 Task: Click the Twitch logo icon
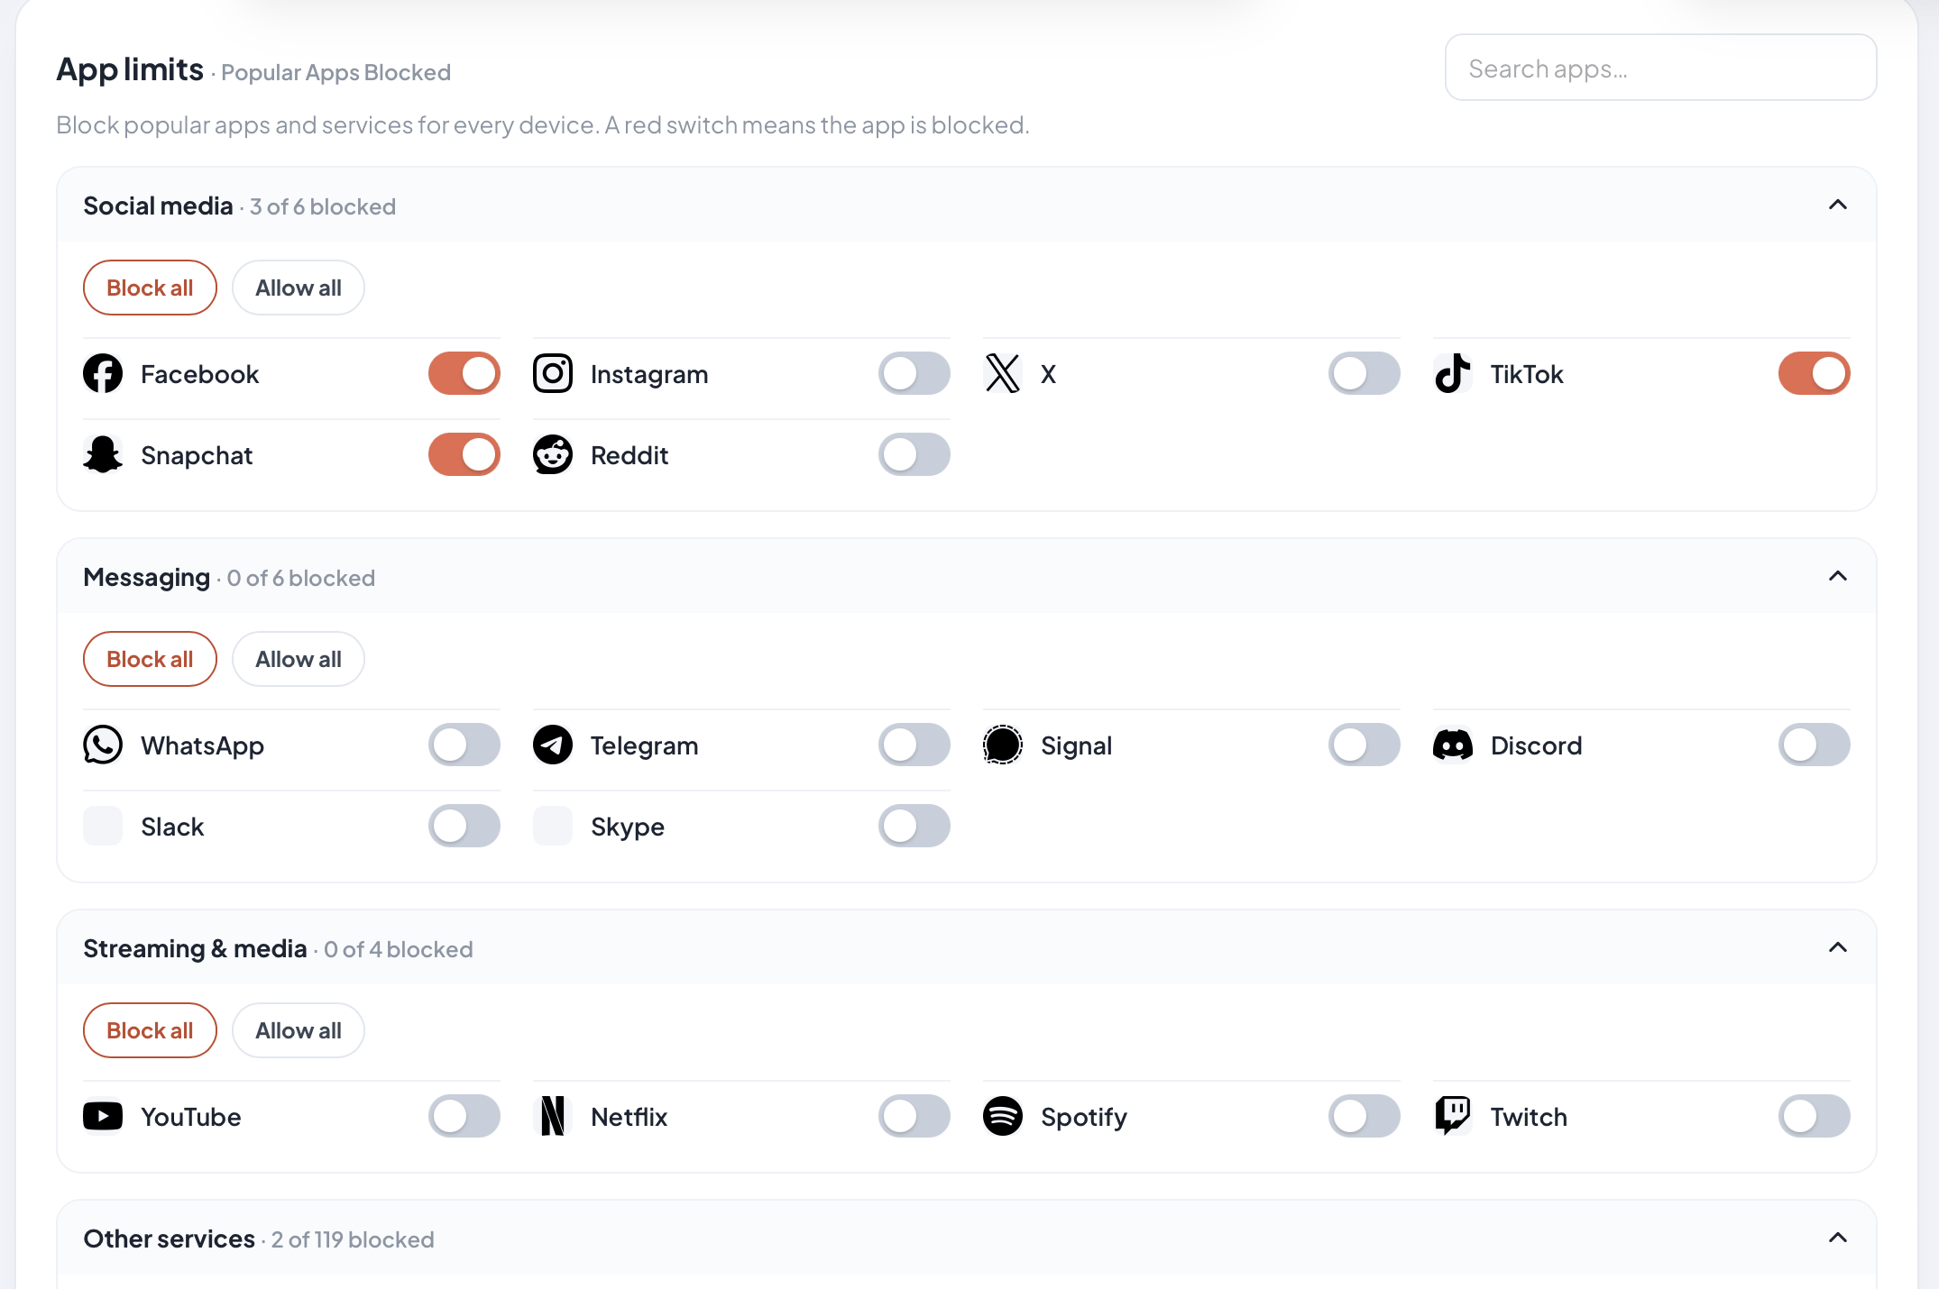(x=1453, y=1116)
